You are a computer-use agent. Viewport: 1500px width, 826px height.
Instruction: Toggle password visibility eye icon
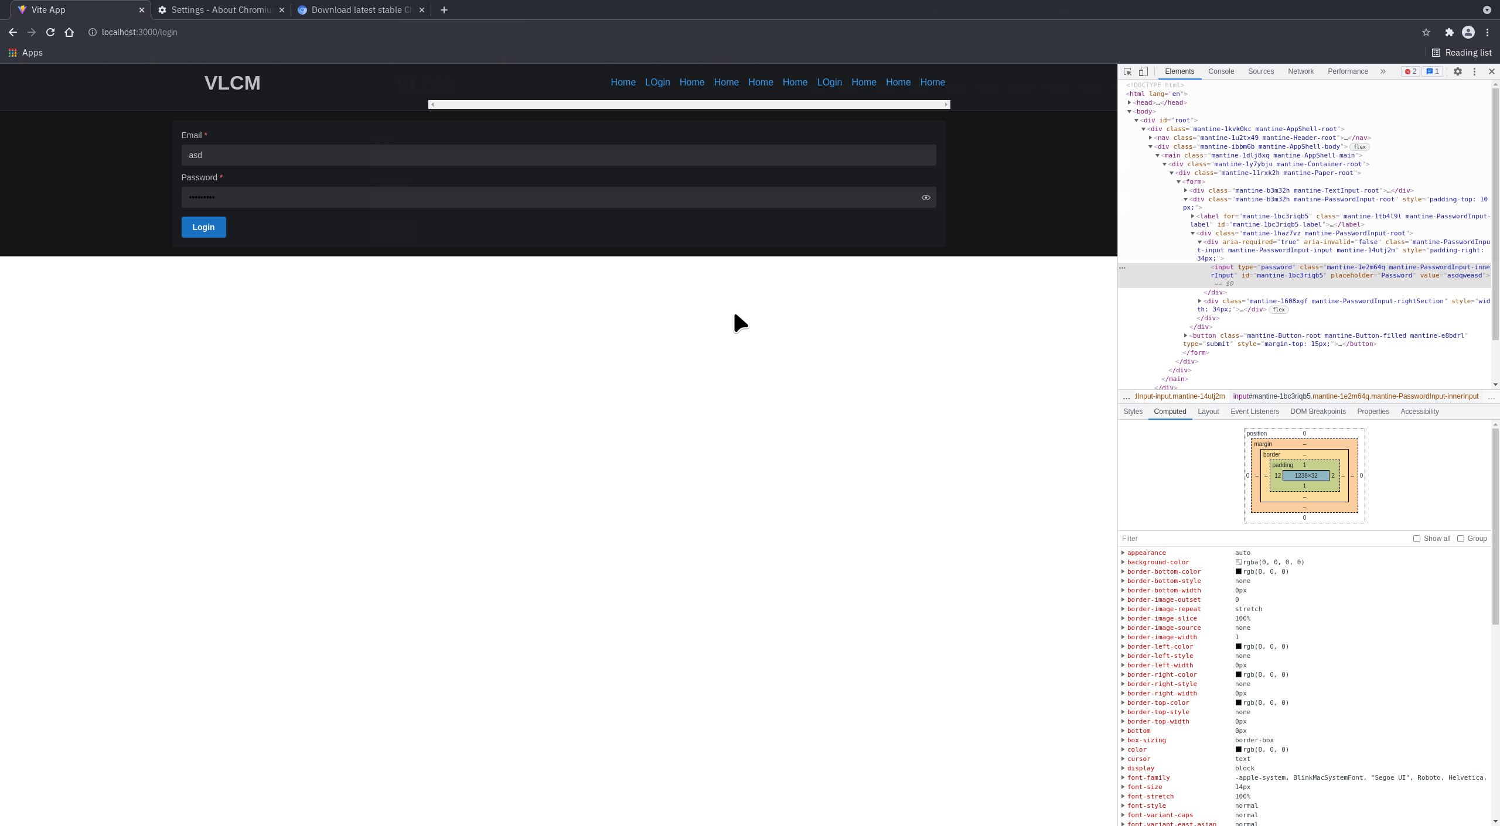926,197
